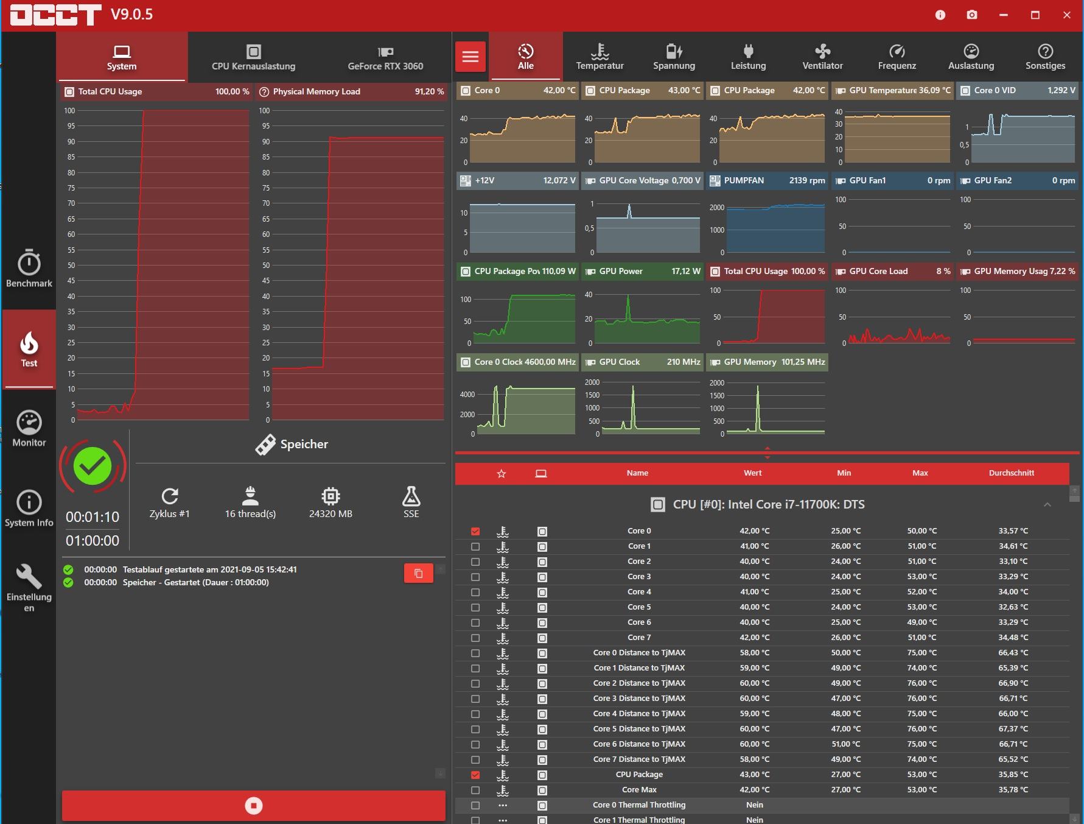Image resolution: width=1084 pixels, height=824 pixels.
Task: Open System Info in sidebar
Action: [29, 509]
